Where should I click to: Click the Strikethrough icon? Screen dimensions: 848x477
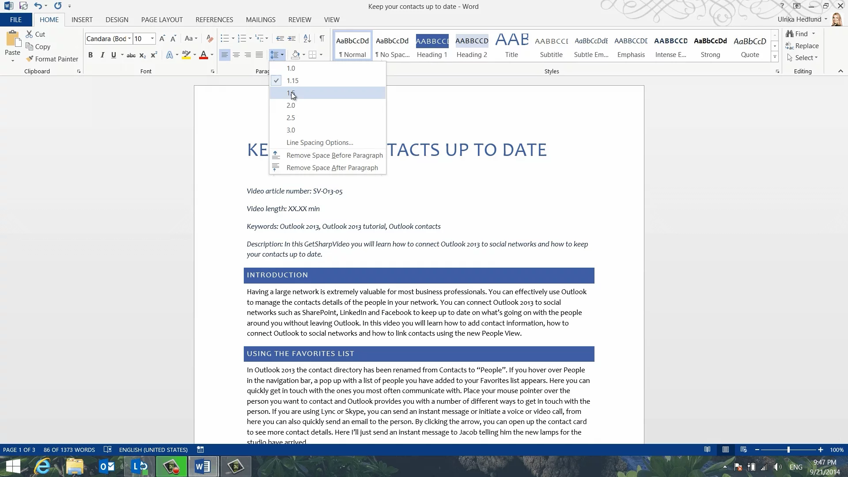click(x=131, y=55)
